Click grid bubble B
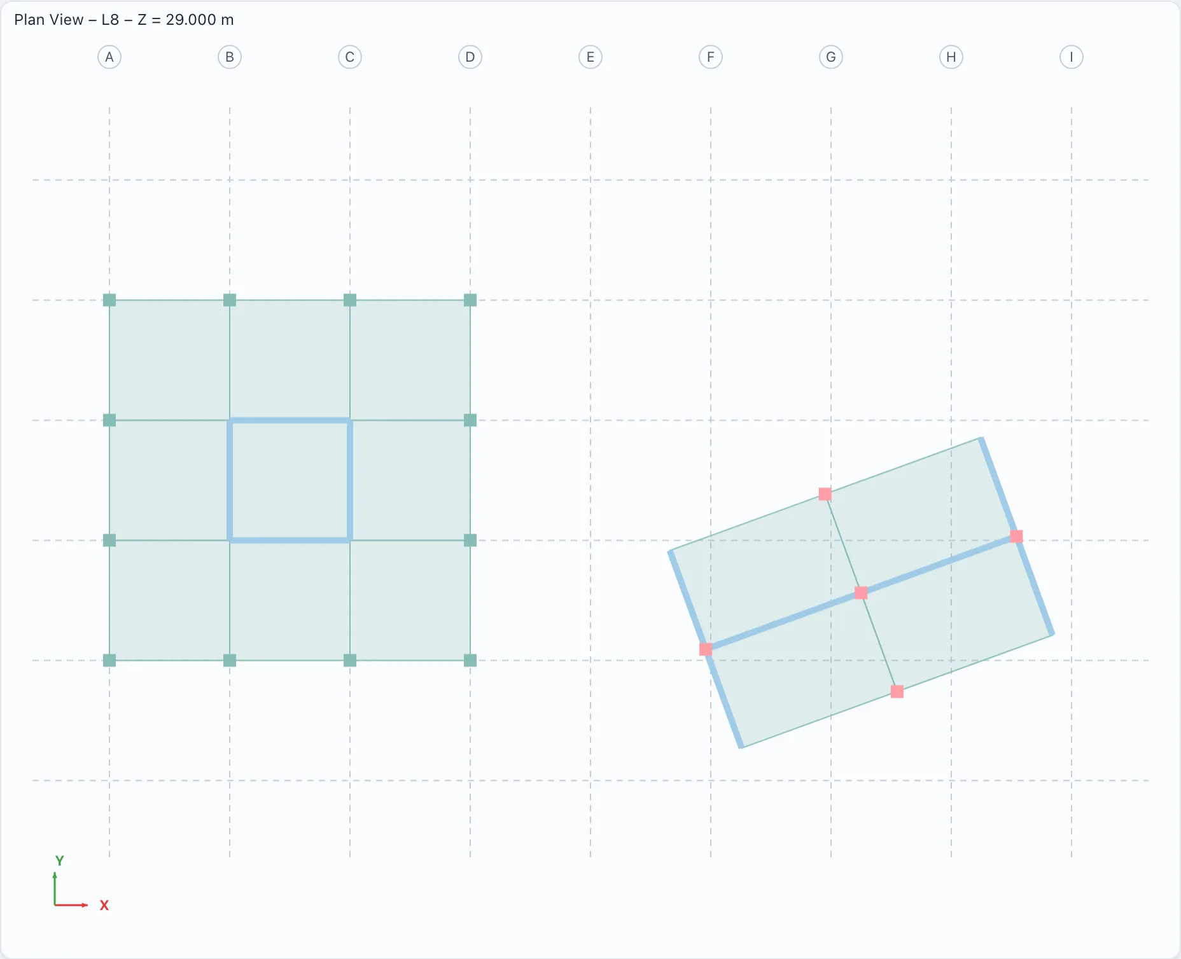Image resolution: width=1181 pixels, height=959 pixels. click(230, 57)
